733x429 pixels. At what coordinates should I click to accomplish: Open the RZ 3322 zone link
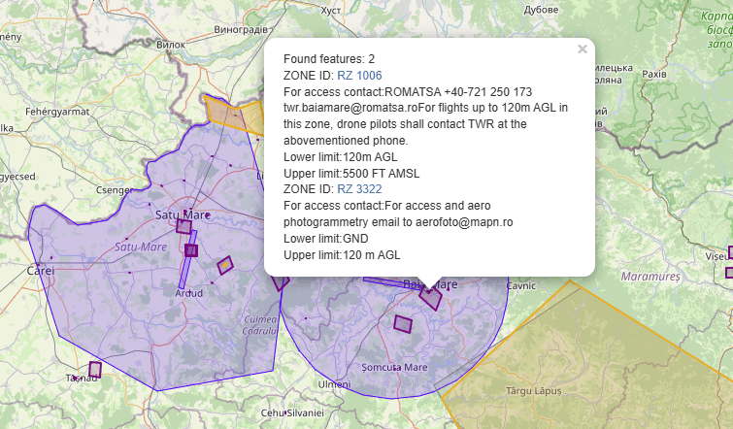pos(359,189)
